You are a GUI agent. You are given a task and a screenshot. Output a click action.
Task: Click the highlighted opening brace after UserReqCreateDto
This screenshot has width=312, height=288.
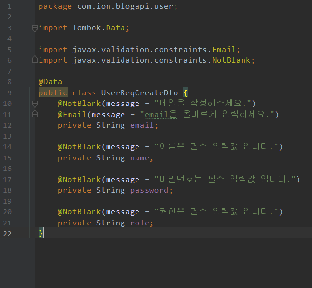pos(186,93)
